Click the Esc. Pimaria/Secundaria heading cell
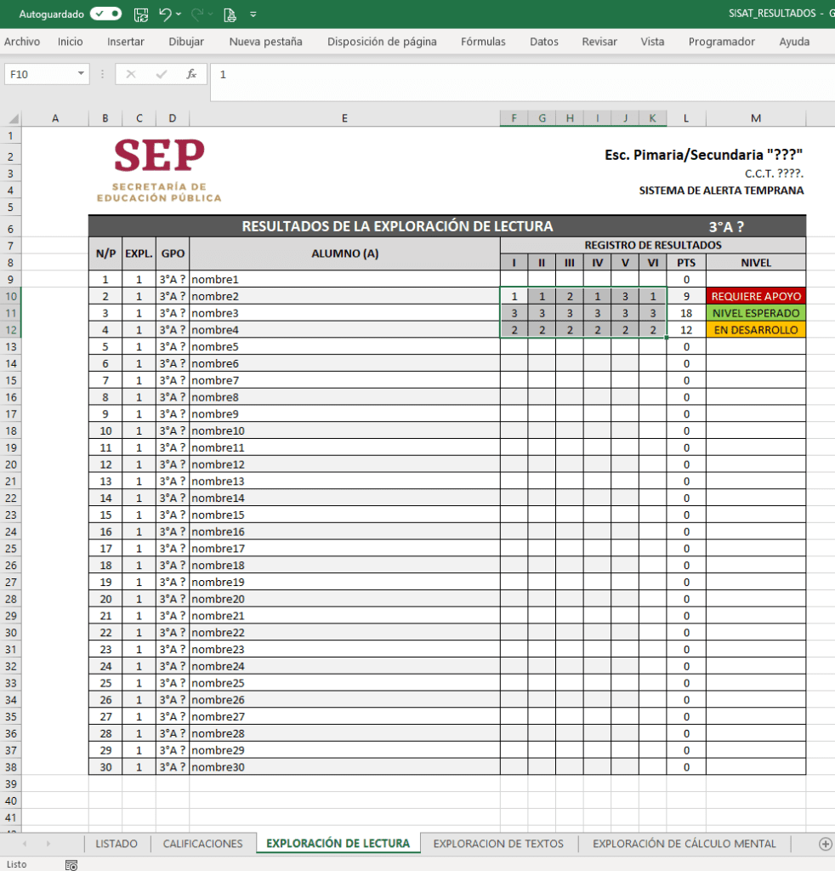 (x=703, y=155)
